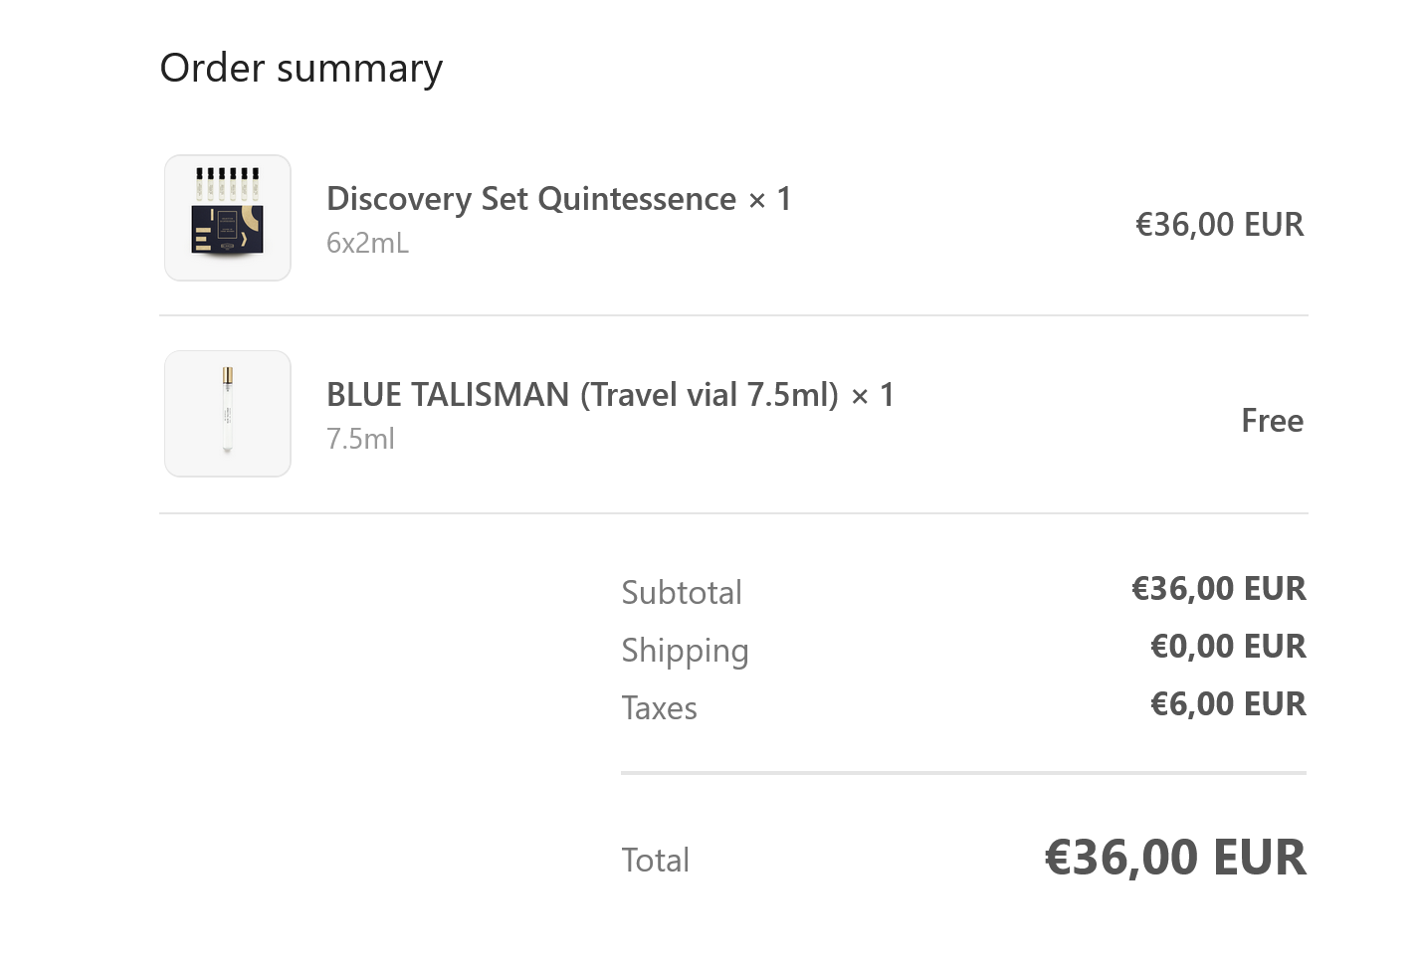
Task: Click the large Total amount €36,00 EUR
Action: (x=1174, y=858)
